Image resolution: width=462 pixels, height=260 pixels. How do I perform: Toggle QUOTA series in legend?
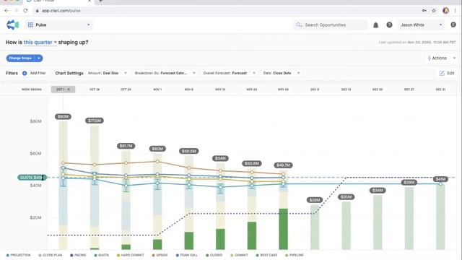[102, 255]
